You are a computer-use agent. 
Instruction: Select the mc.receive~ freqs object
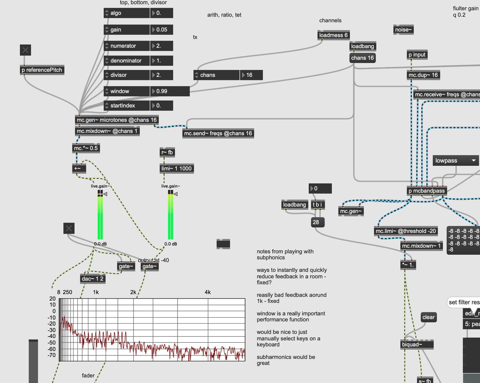447,95
